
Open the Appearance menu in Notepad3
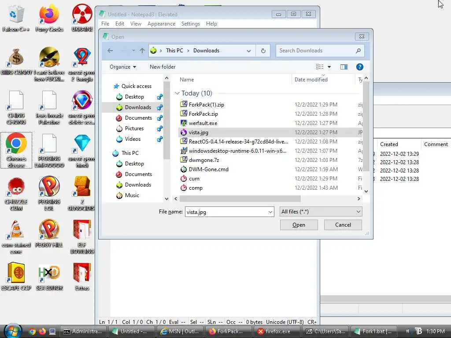pos(161,24)
